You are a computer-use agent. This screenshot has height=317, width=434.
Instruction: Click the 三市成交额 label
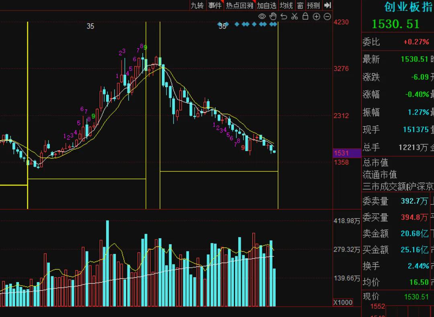point(384,187)
